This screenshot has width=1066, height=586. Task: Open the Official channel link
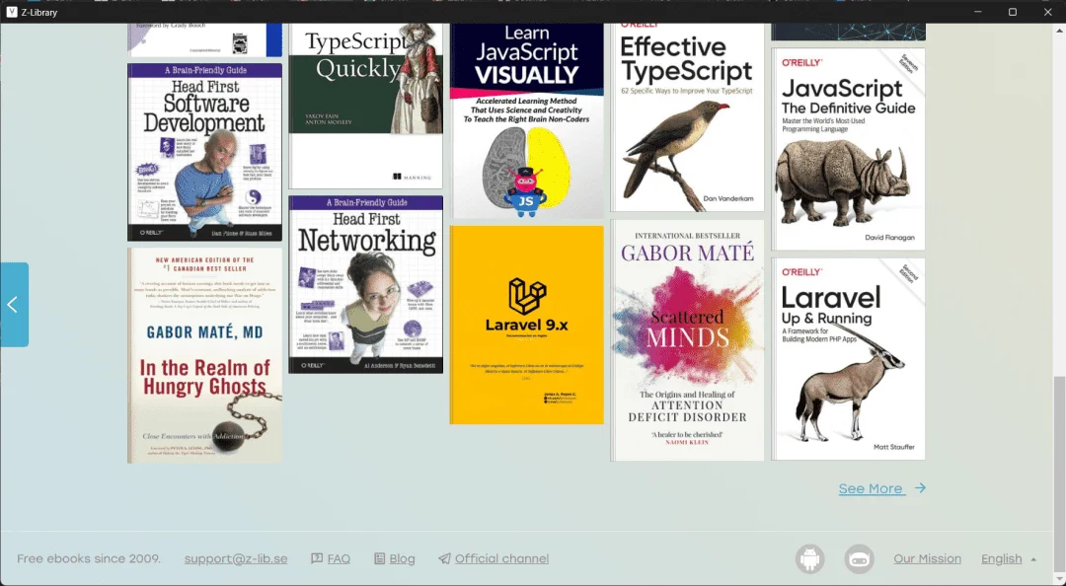pos(501,558)
